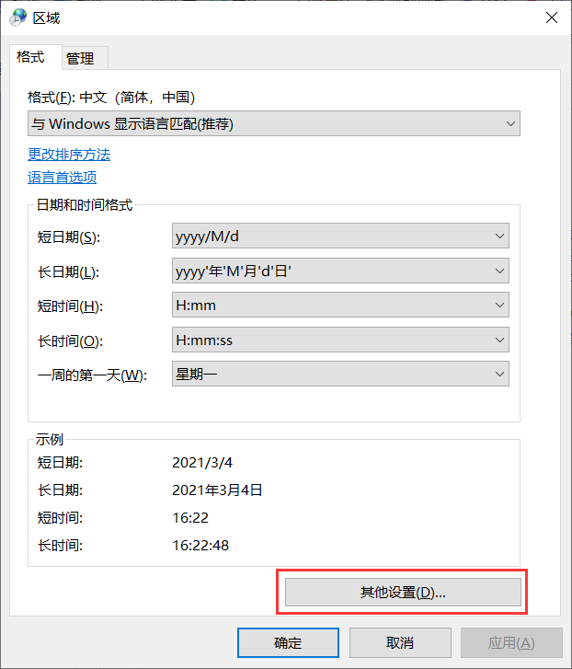Open the 一周的第一天 dropdown showing 星期一
Image resolution: width=572 pixels, height=669 pixels.
point(340,375)
